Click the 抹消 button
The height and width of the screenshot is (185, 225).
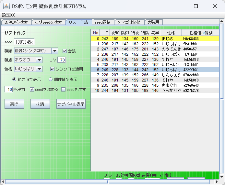pos(40,104)
